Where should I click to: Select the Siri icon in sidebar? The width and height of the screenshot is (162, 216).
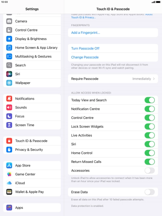9,74
